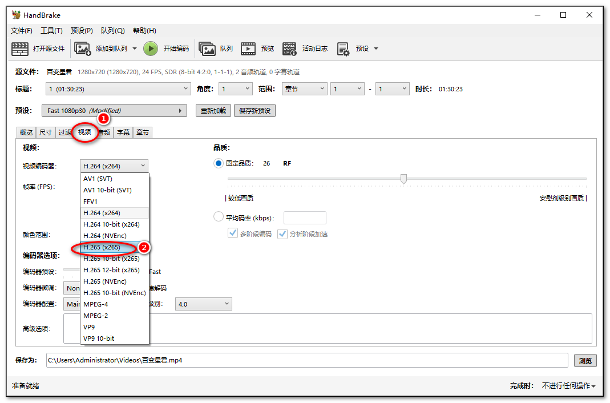The image size is (610, 403).
Task: Click the Preview film frame icon
Action: coord(248,49)
